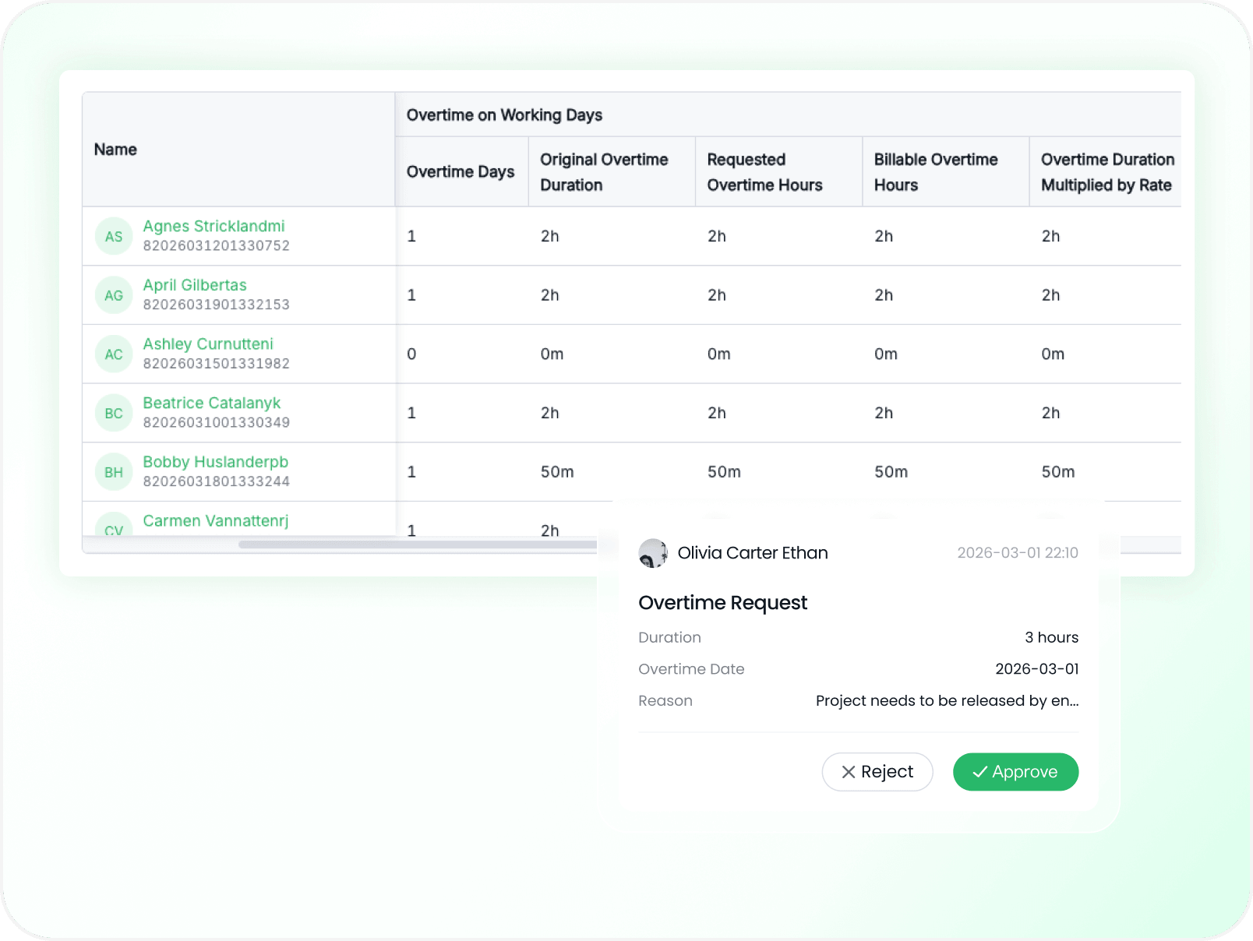This screenshot has width=1253, height=941.
Task: Click the BC avatar for Beatrice Catalanyk
Action: (114, 413)
